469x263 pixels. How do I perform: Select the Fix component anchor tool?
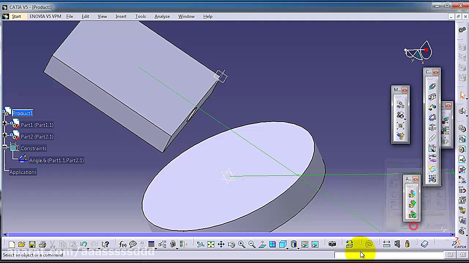[432, 127]
